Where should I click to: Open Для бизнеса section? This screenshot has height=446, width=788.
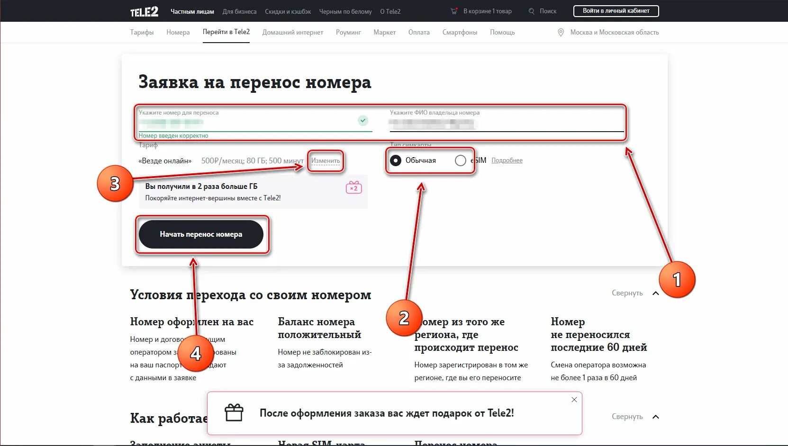coord(239,11)
